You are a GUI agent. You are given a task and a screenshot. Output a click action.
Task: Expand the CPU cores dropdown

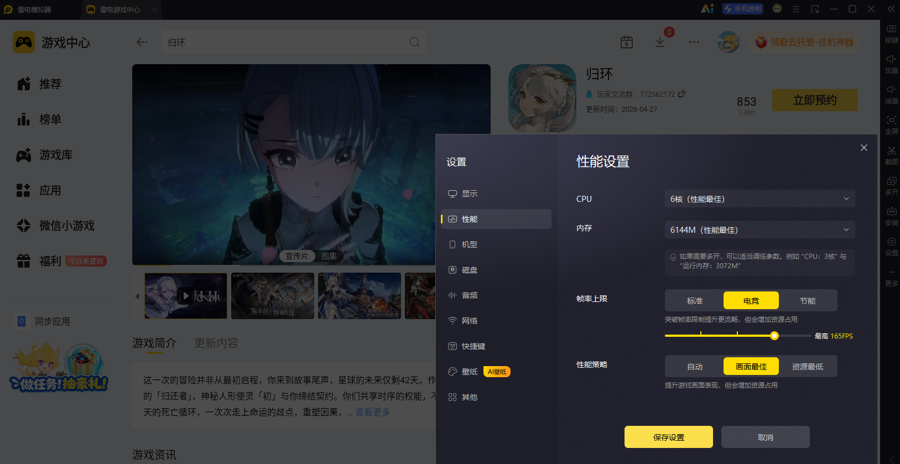(760, 199)
